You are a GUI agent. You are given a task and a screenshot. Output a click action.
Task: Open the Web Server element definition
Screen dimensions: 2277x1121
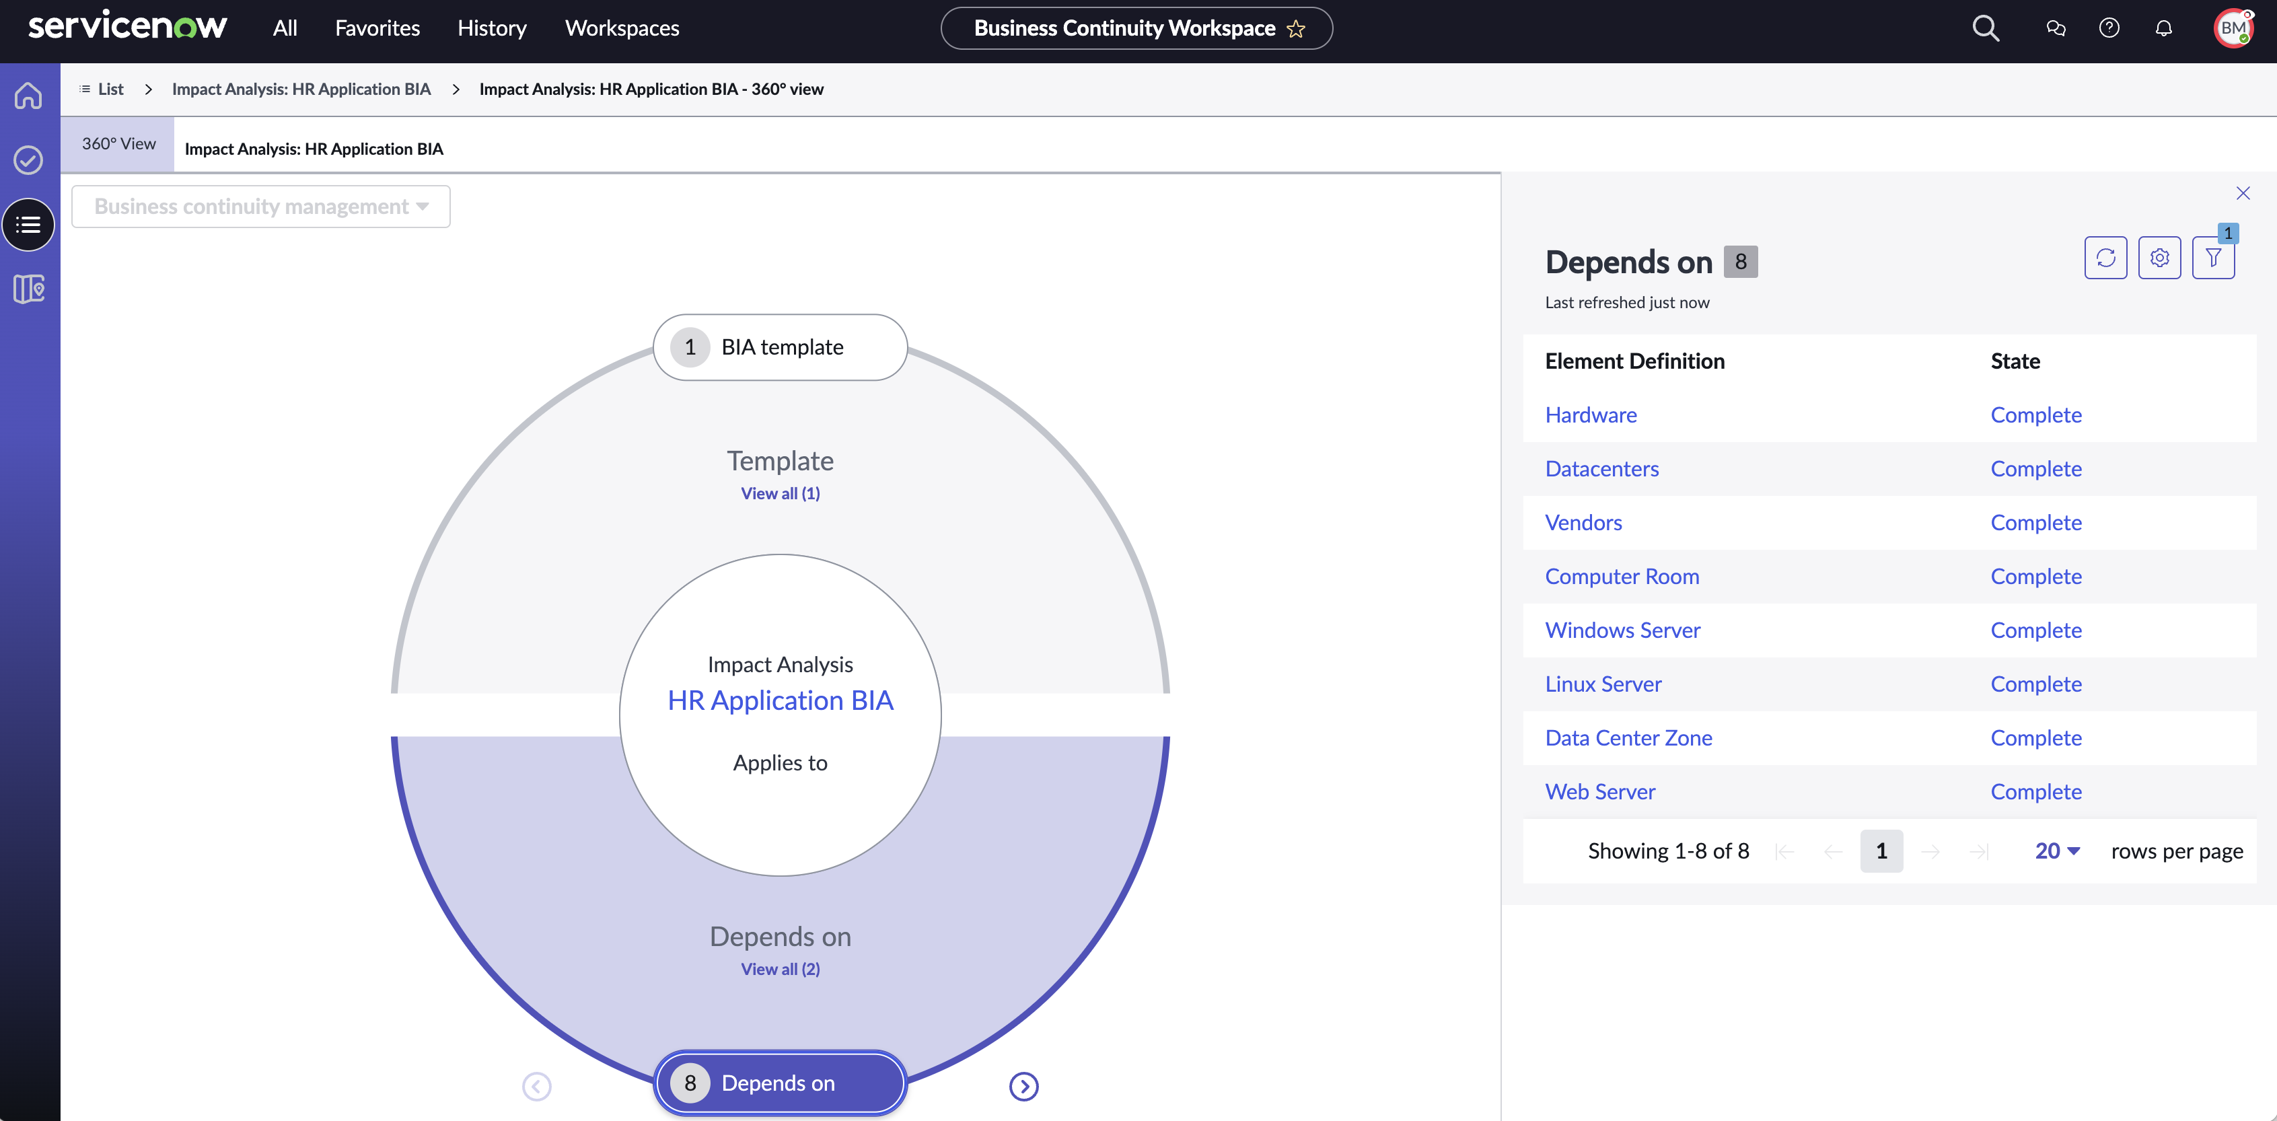[1600, 792]
